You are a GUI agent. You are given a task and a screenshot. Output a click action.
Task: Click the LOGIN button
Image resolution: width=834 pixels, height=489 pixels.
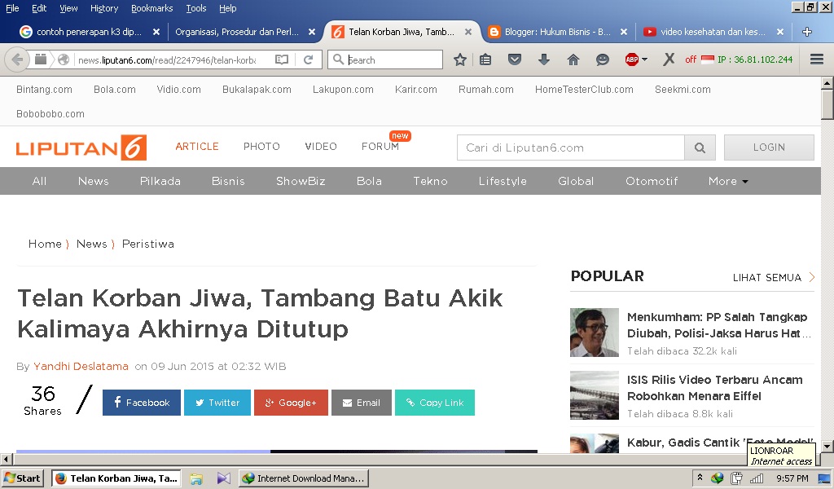tap(768, 147)
